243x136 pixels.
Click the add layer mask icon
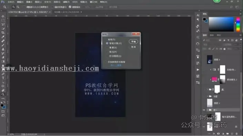pyautogui.click(x=219, y=134)
